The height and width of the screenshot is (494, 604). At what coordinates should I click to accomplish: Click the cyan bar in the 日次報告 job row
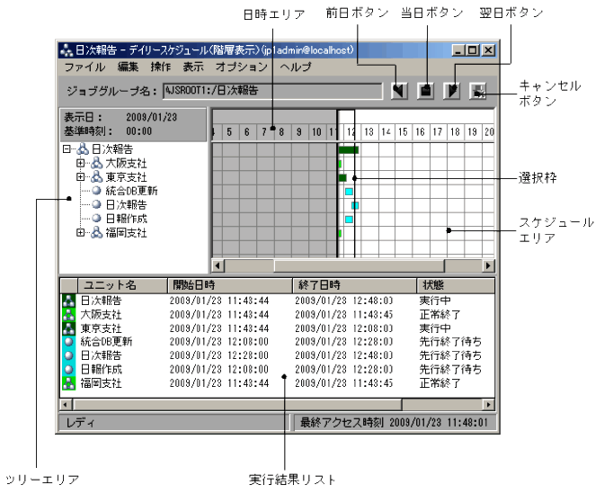(x=355, y=205)
